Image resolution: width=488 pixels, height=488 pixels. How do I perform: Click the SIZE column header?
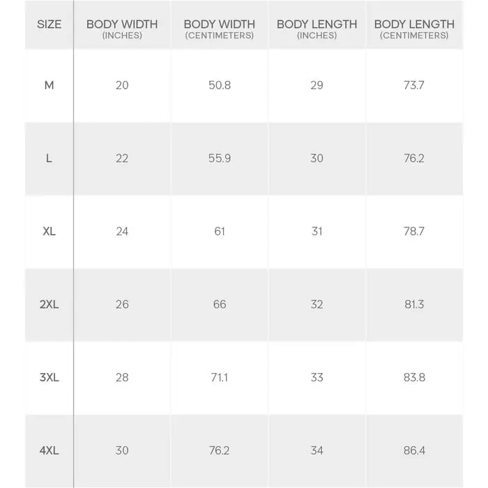(x=49, y=24)
